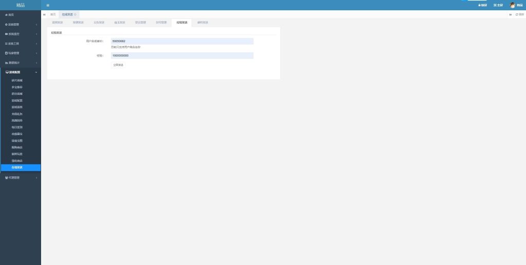Expand the 系统管理 sidebar menu

pos(14,25)
